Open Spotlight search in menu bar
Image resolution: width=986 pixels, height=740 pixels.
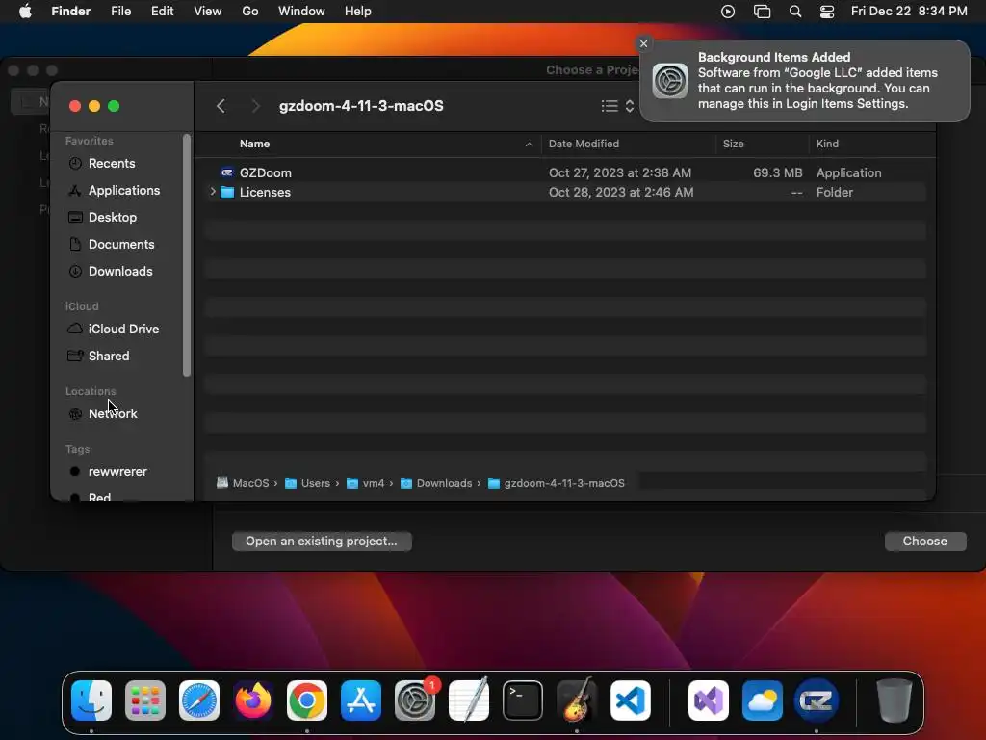pyautogui.click(x=794, y=12)
